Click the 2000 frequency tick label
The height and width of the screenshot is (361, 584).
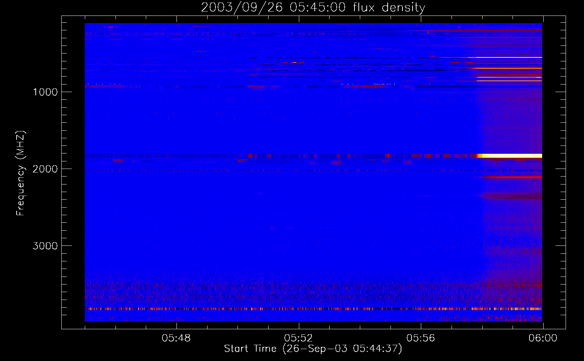coord(45,169)
